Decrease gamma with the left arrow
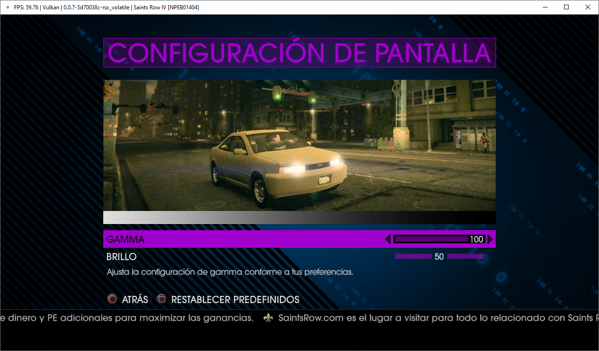Image resolution: width=599 pixels, height=351 pixels. pyautogui.click(x=388, y=239)
